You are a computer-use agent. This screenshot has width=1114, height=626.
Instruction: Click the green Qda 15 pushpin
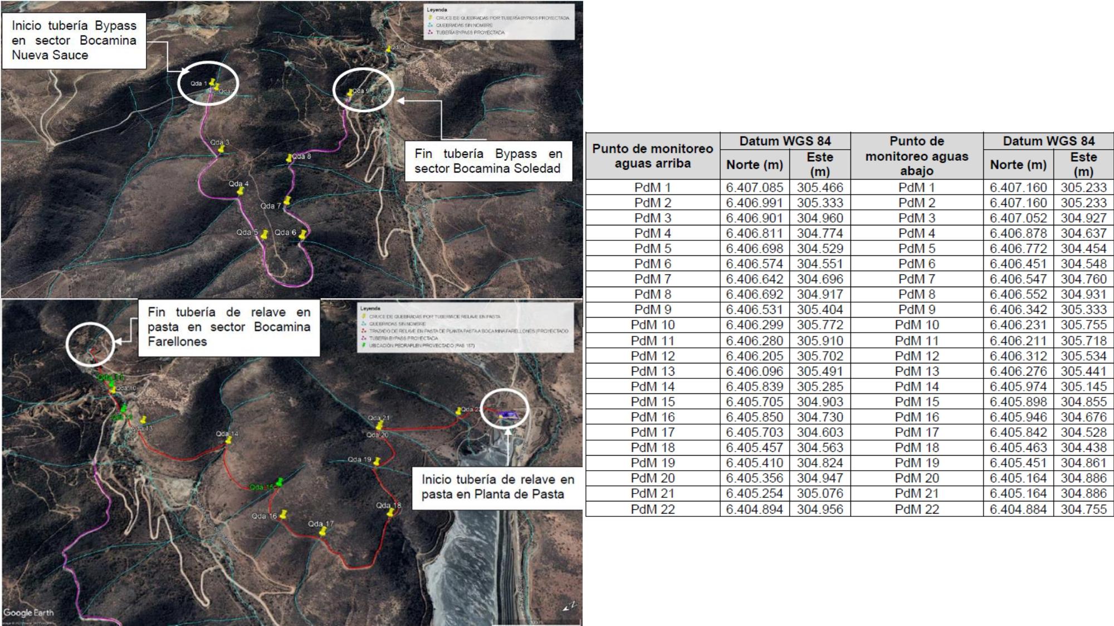[x=280, y=482]
